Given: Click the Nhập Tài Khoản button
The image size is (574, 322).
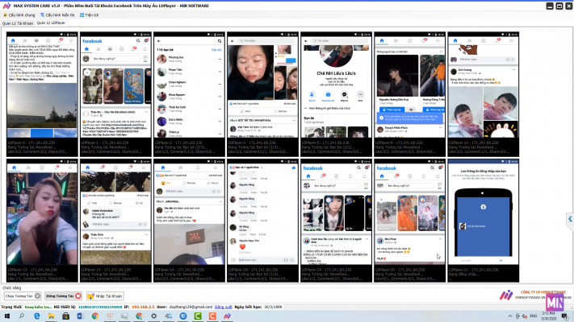Looking at the screenshot, I should pyautogui.click(x=105, y=296).
